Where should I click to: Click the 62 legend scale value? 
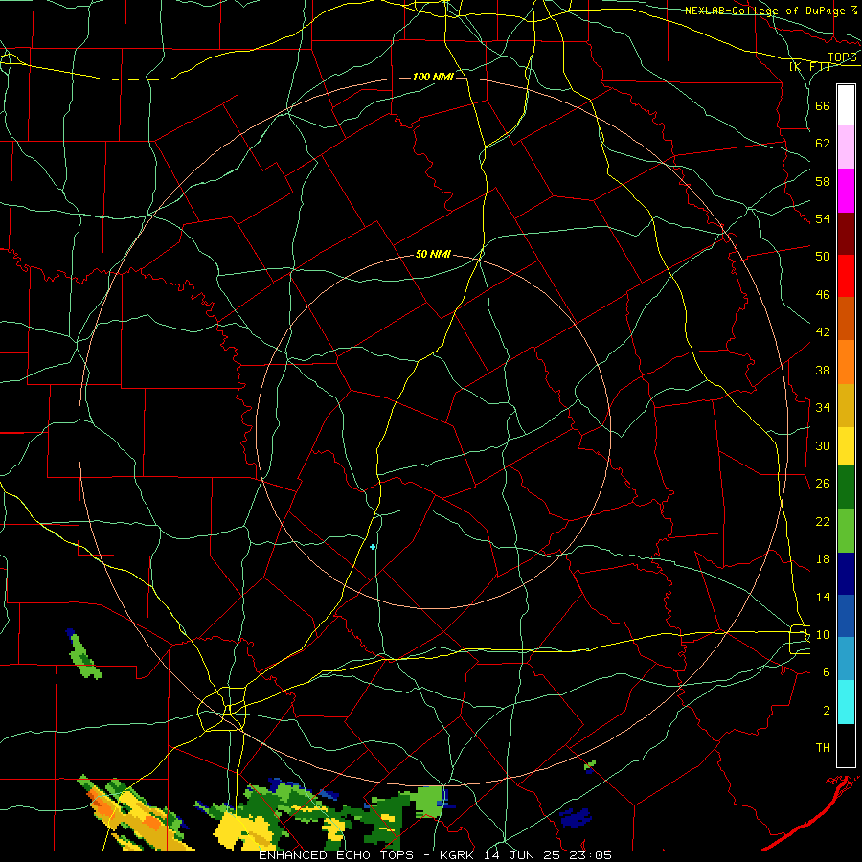[x=823, y=144]
